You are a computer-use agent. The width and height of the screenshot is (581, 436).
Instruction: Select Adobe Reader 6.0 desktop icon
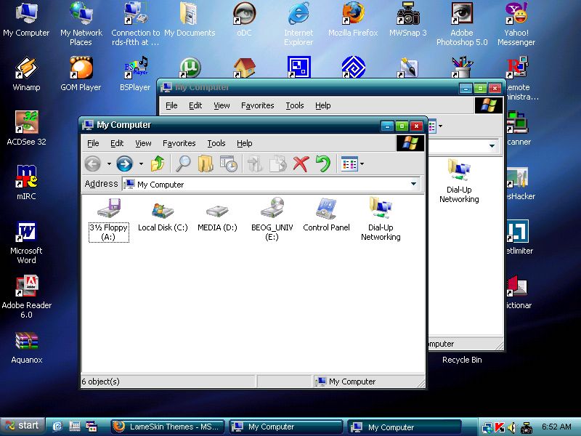click(26, 296)
